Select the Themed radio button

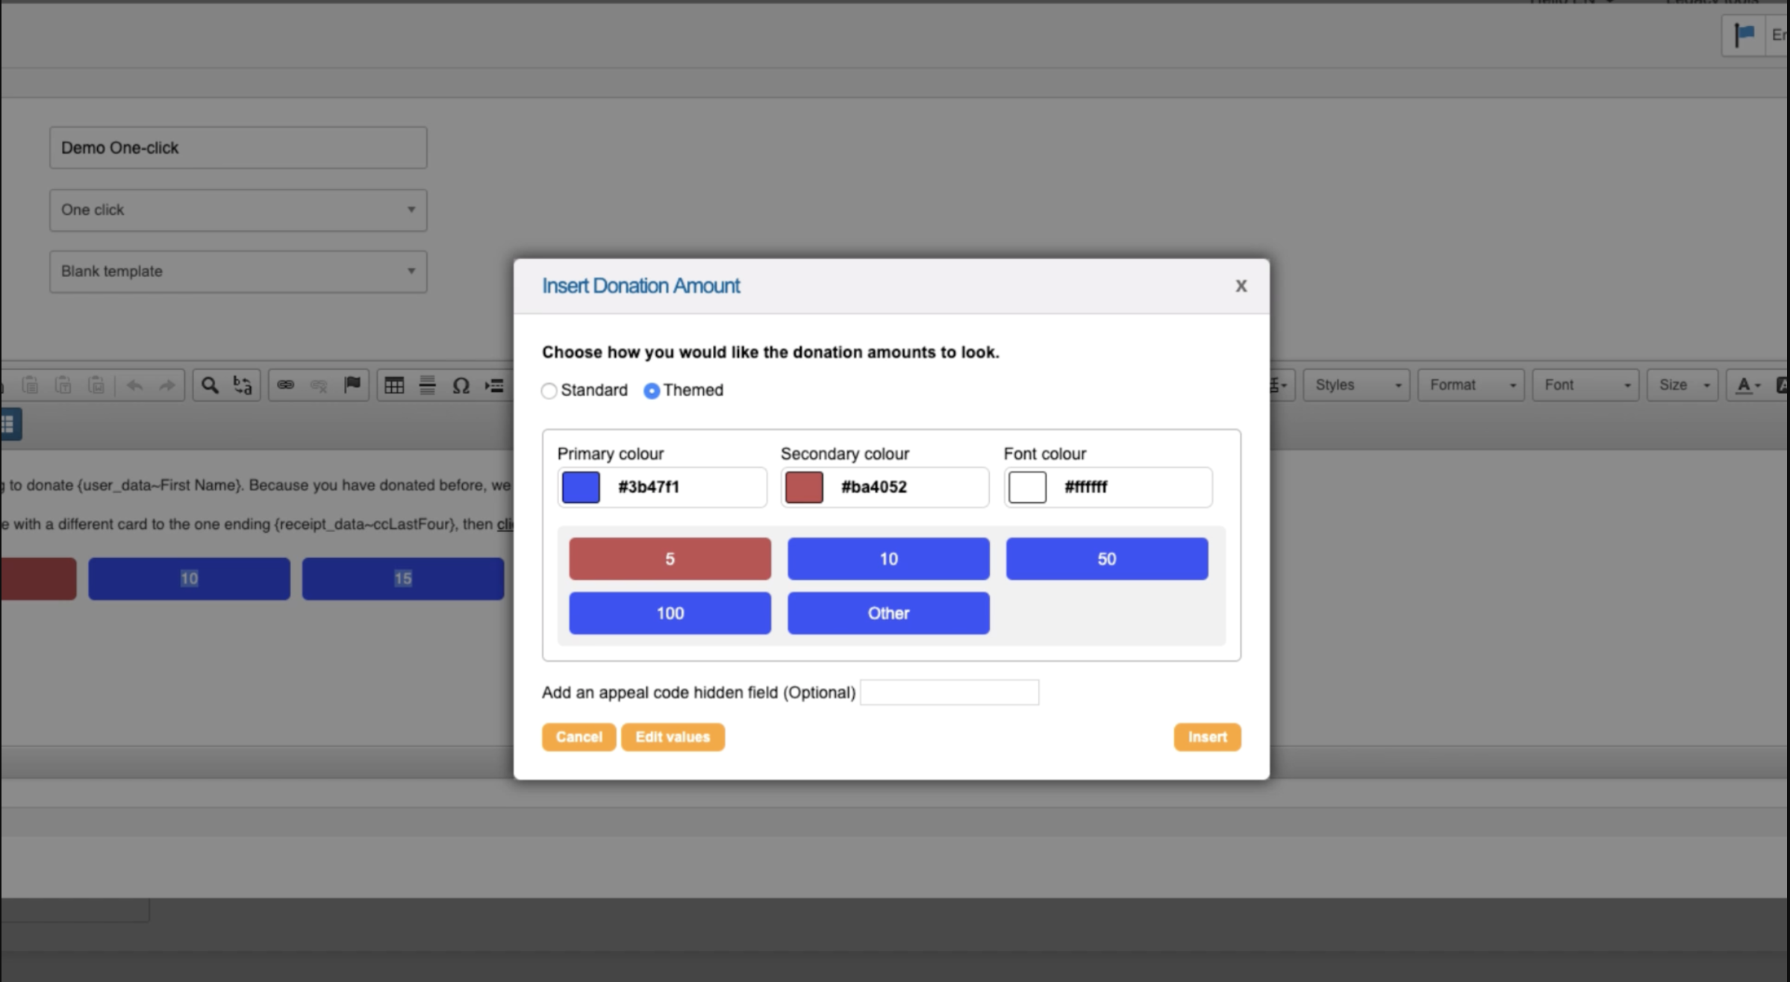click(651, 390)
